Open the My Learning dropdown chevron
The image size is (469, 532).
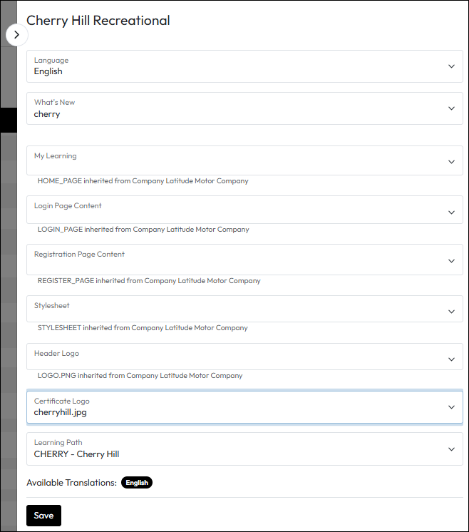451,162
